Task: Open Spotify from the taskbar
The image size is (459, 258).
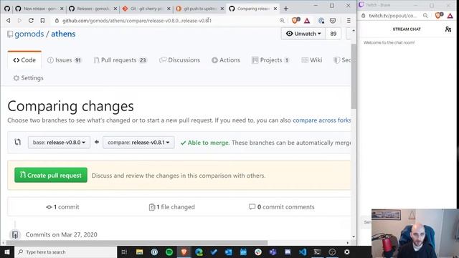Action: [x=169, y=252]
